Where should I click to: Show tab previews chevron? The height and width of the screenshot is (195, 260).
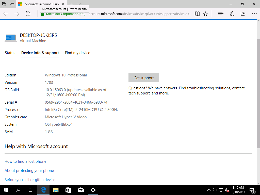pyautogui.click(x=79, y=4)
